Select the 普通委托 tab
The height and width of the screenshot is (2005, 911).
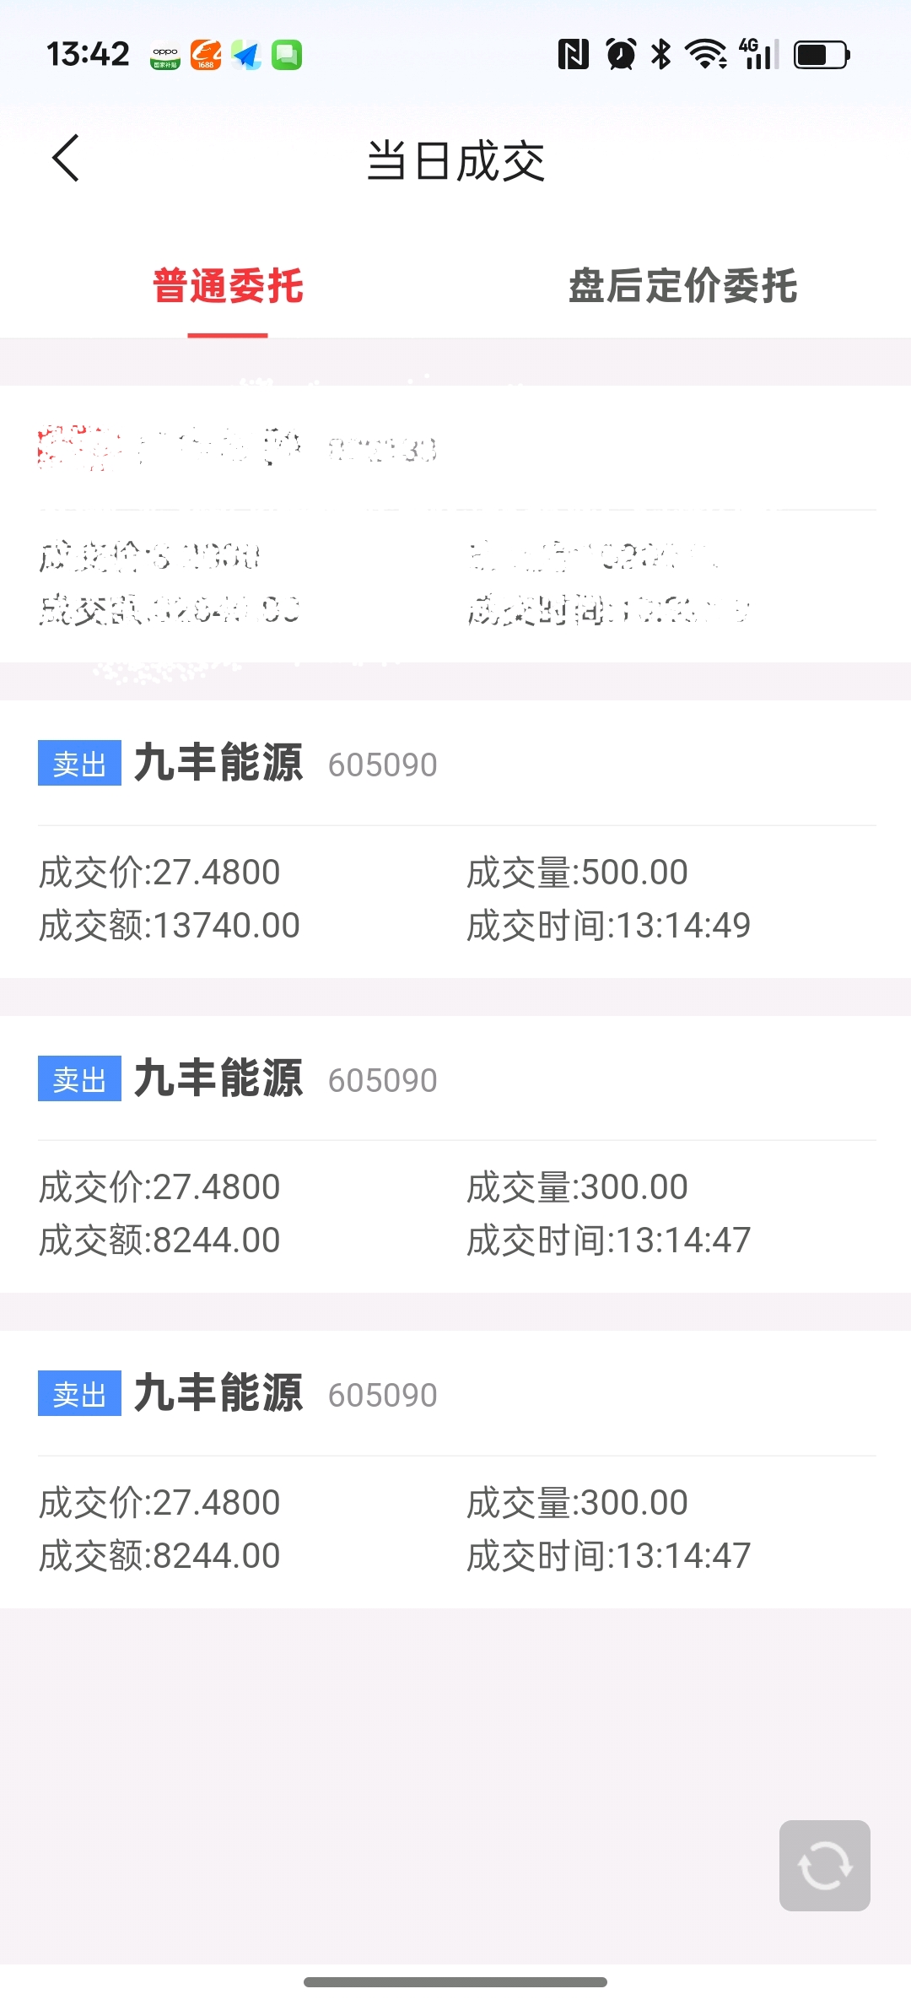[x=228, y=286]
